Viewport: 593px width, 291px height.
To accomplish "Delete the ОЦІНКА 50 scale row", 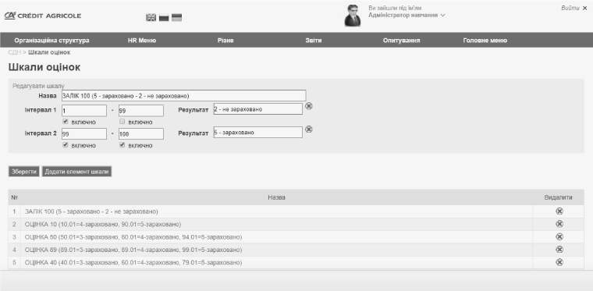I will pyautogui.click(x=559, y=237).
